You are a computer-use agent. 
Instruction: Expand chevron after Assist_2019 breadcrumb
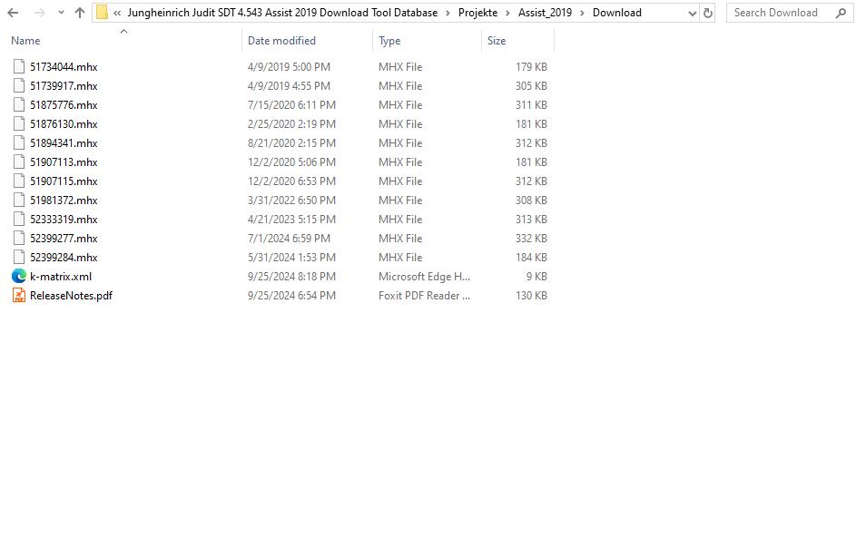coord(582,13)
